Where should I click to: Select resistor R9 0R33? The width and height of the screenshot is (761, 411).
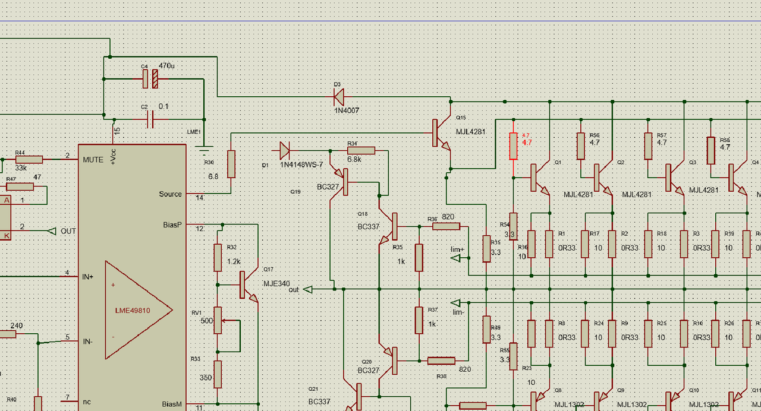[612, 333]
